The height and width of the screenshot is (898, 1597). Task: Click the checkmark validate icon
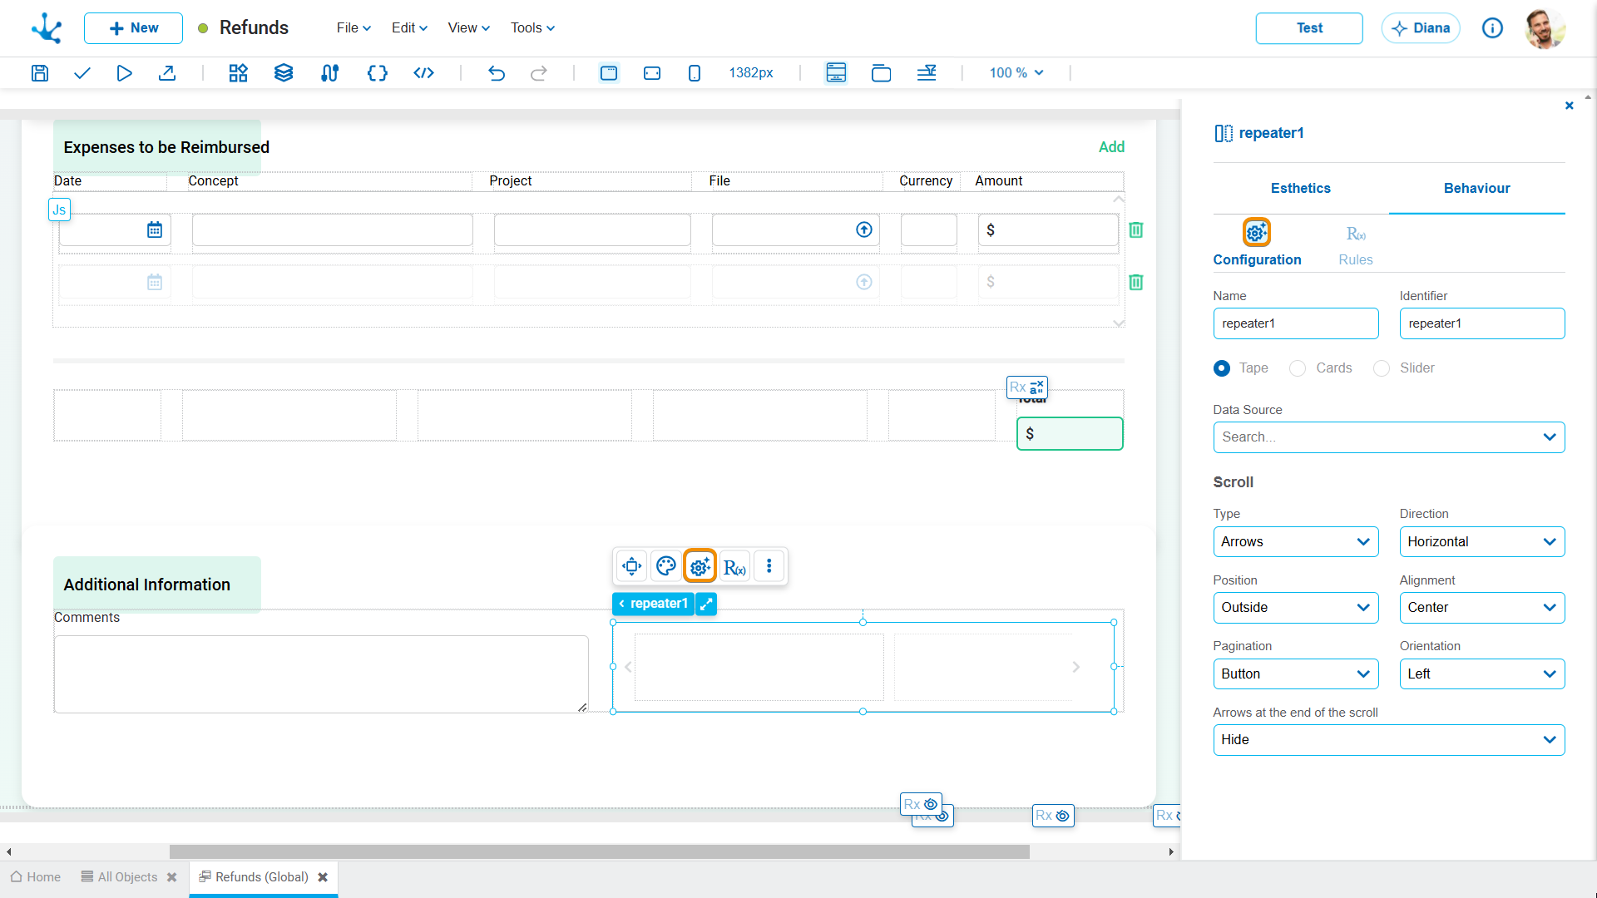point(82,73)
